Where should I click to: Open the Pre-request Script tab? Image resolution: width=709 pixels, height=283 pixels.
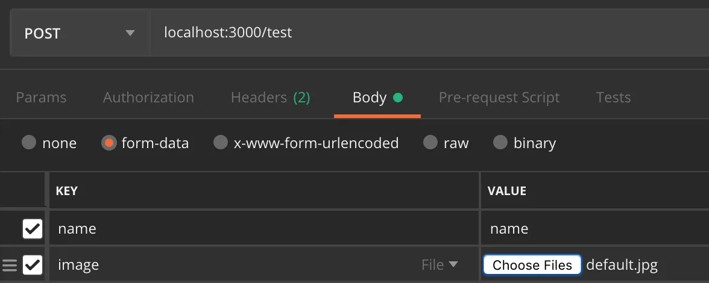click(x=499, y=98)
